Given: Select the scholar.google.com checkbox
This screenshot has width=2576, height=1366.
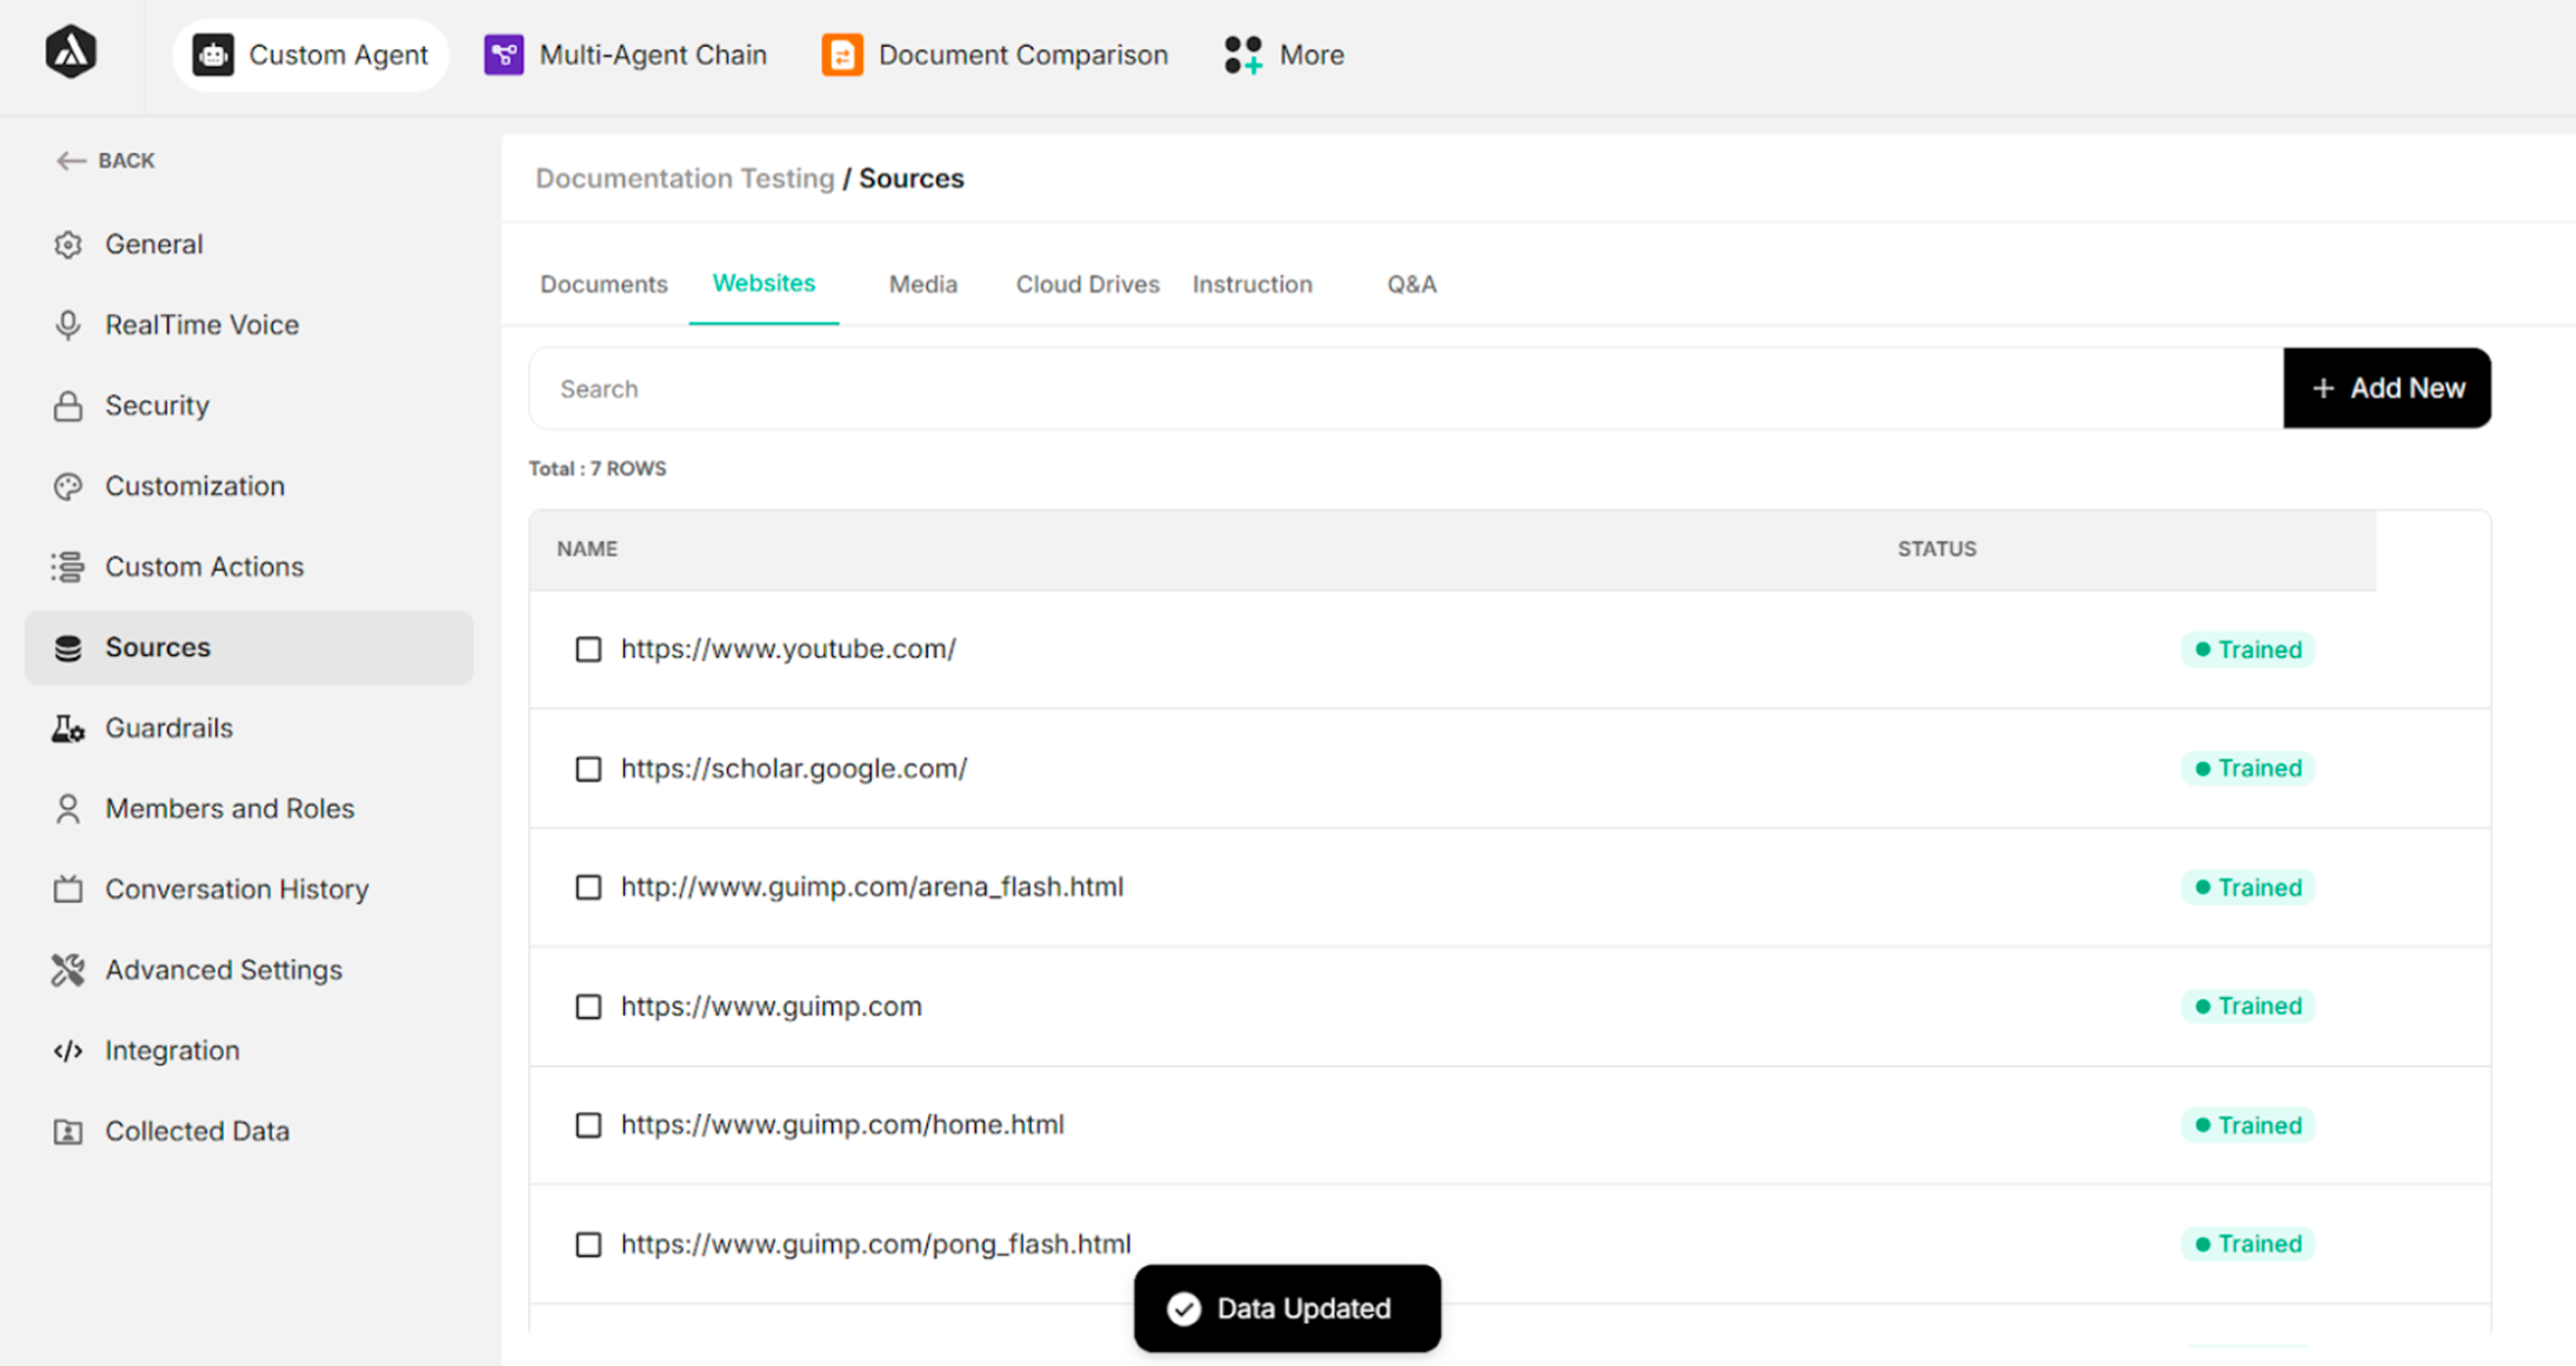Looking at the screenshot, I should (588, 769).
